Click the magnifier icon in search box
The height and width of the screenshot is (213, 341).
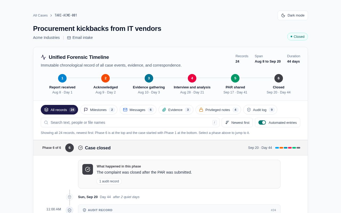coord(46,122)
